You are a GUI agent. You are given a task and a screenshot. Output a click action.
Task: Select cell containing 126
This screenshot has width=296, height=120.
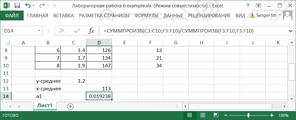(99, 50)
